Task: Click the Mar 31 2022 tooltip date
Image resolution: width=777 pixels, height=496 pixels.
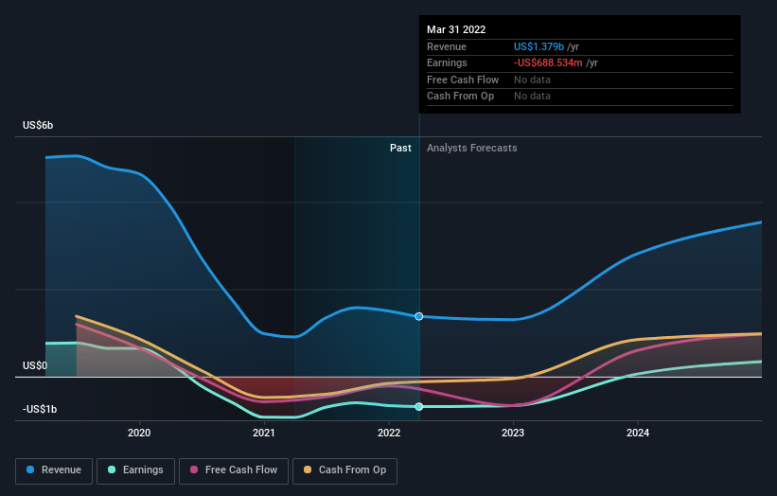Action: tap(456, 29)
